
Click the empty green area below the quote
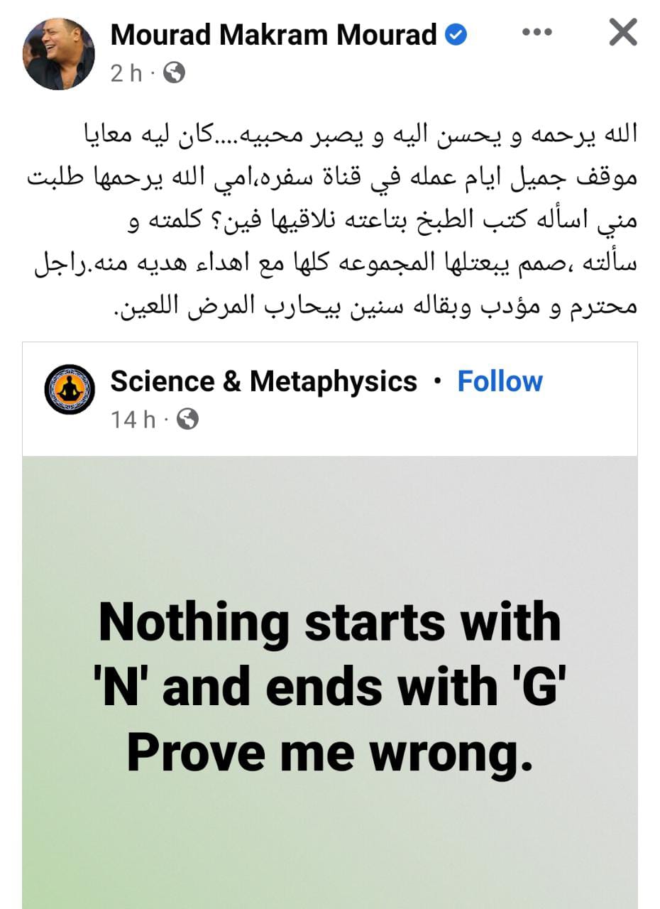tap(330, 852)
